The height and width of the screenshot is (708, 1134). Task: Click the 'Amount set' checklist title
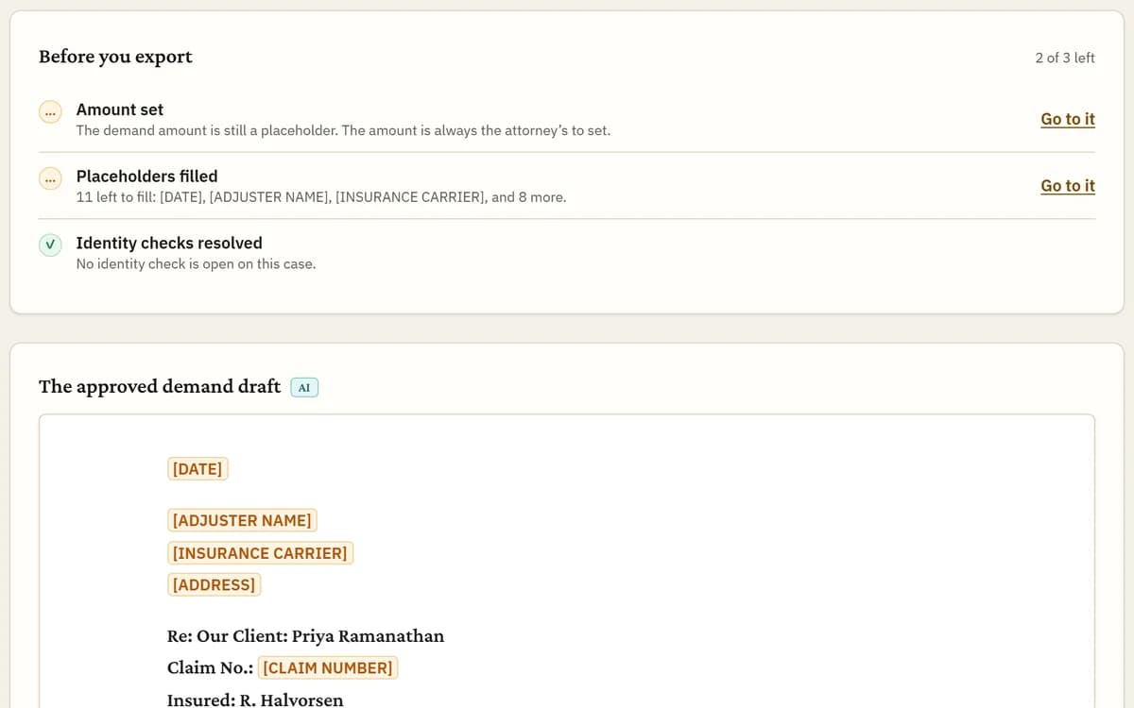[x=120, y=110]
